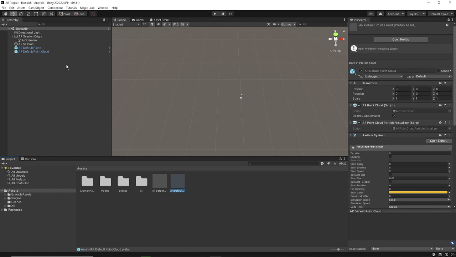Open Transform component help icon
The width and height of the screenshot is (456, 257).
coord(440,83)
